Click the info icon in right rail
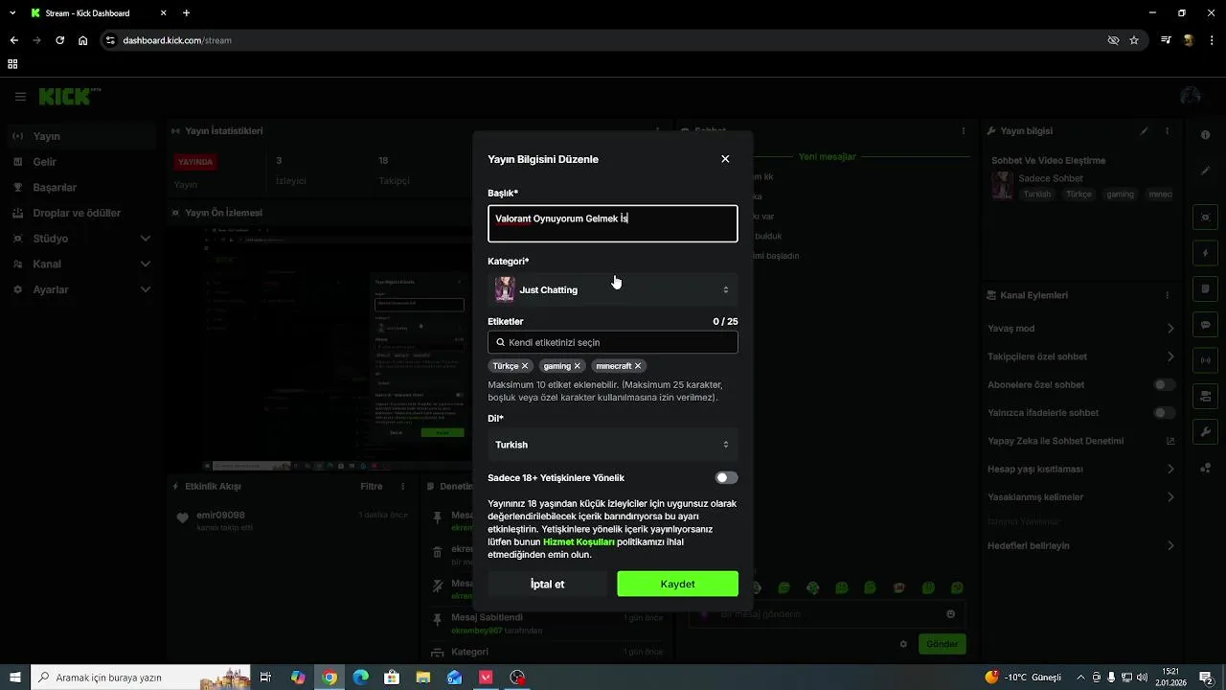This screenshot has width=1226, height=690. [1205, 135]
